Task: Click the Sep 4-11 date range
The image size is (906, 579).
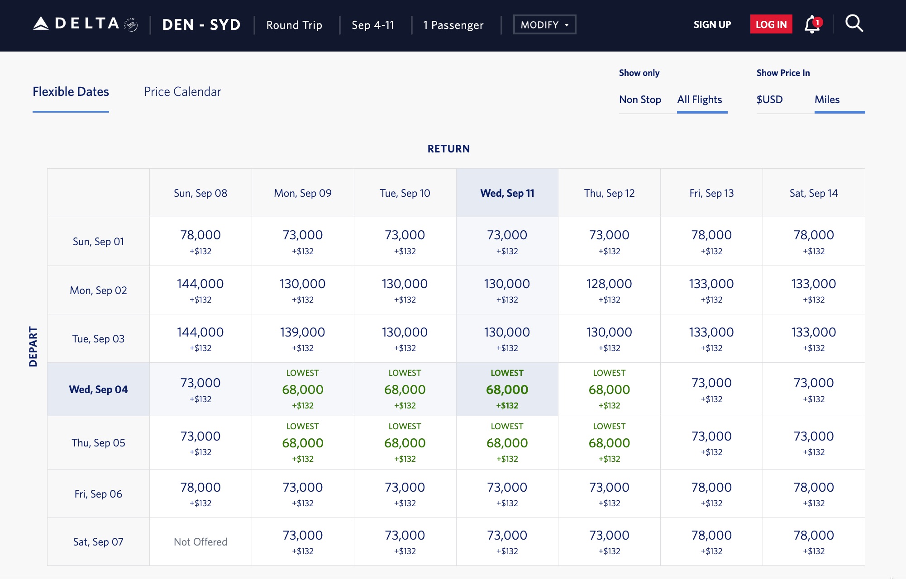Action: click(372, 25)
